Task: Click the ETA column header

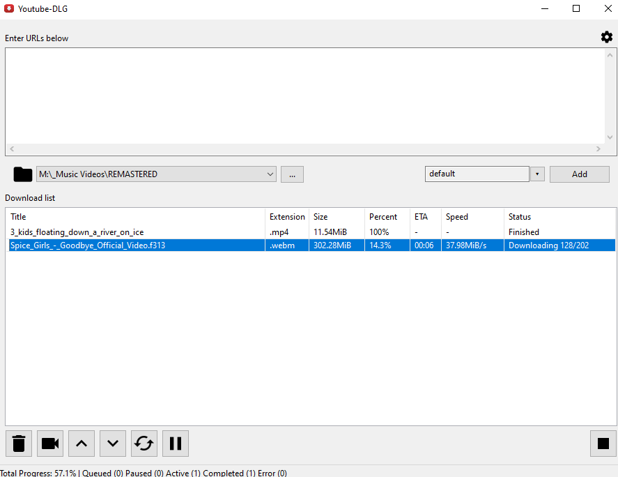Action: click(x=425, y=217)
